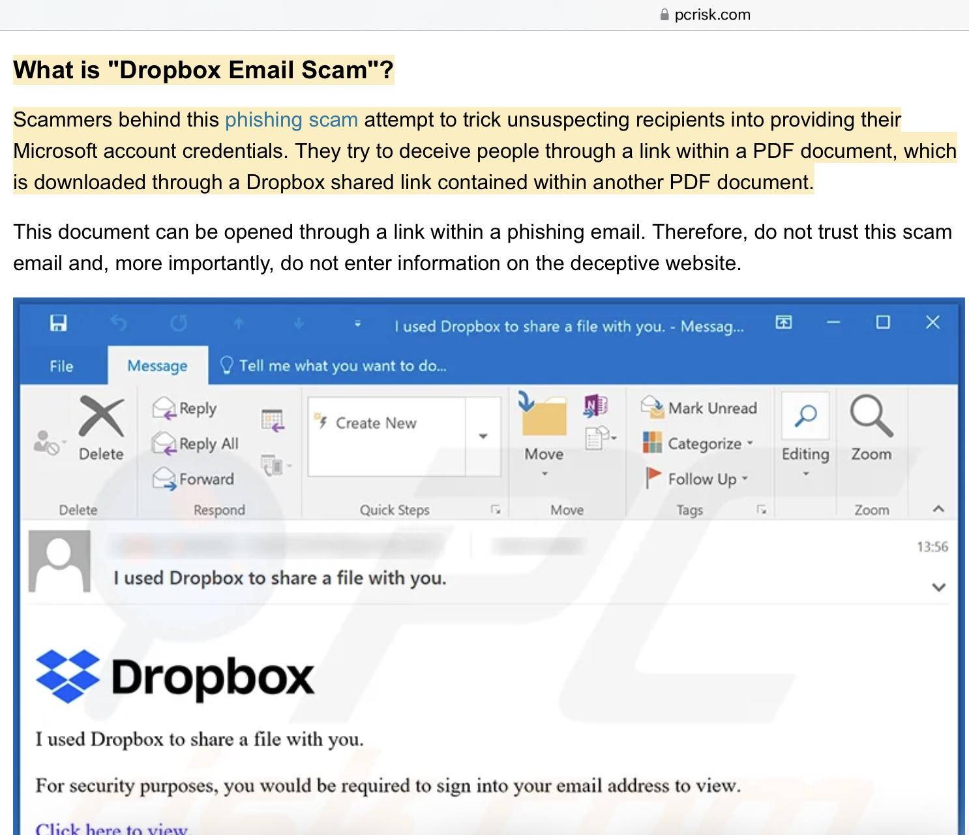
Task: Click the secure padlock icon in the address bar
Action: [x=664, y=14]
